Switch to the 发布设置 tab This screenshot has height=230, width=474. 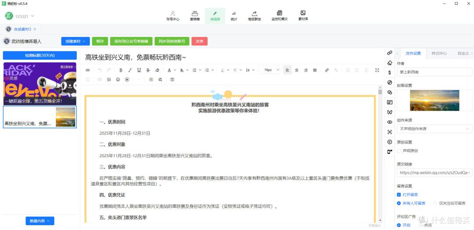click(x=413, y=53)
